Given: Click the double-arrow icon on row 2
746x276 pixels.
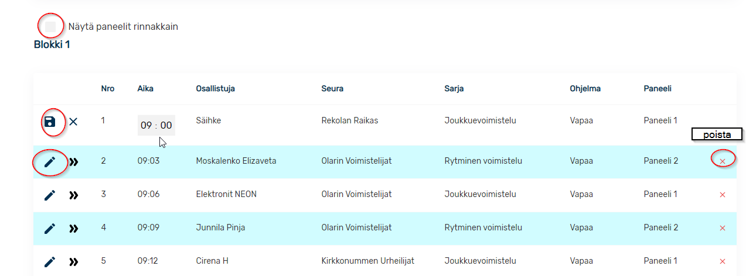Looking at the screenshot, I should click(73, 162).
